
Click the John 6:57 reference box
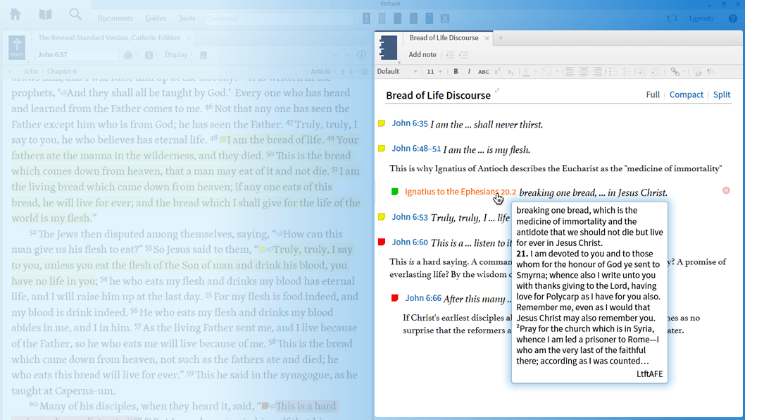click(x=77, y=55)
